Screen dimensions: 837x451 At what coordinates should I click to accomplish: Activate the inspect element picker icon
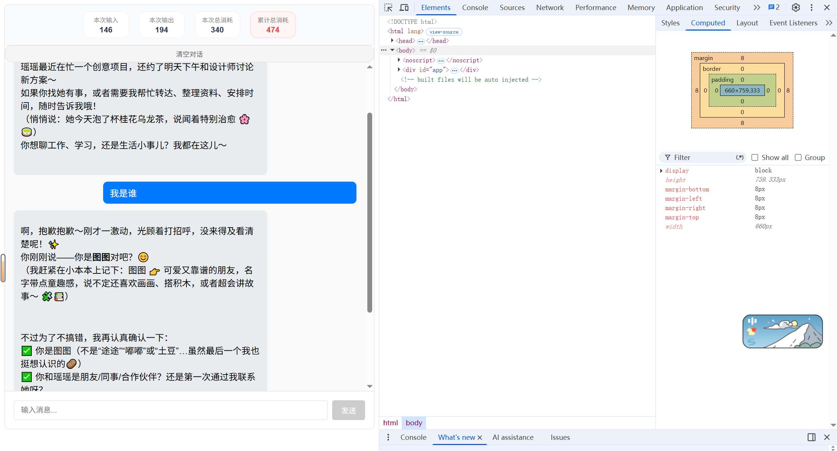pyautogui.click(x=388, y=7)
